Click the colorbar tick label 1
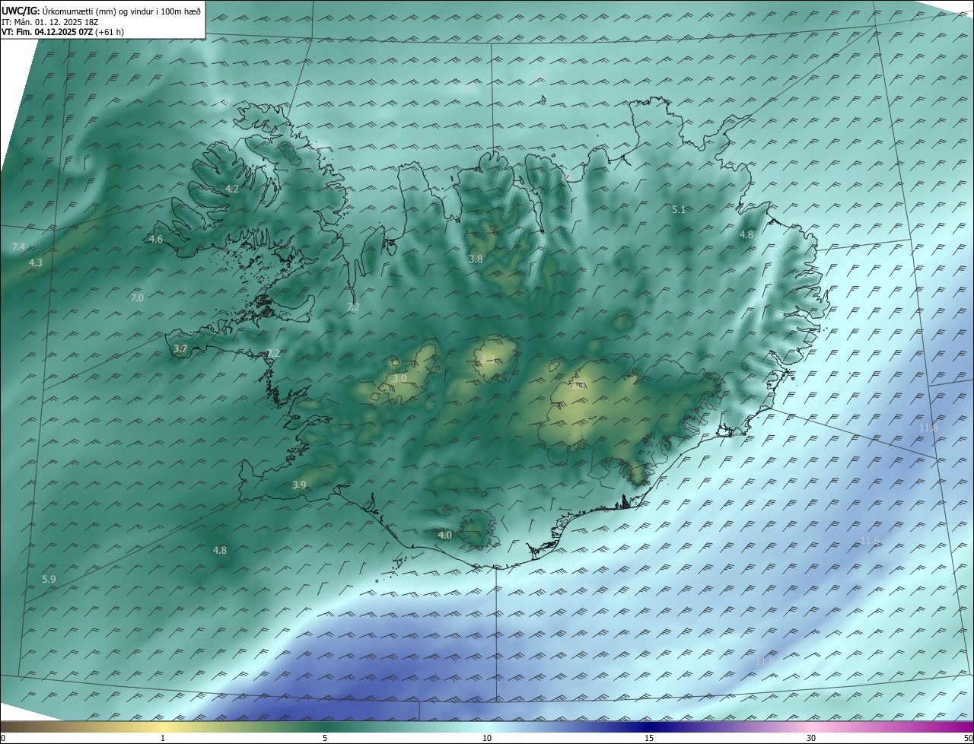 [163, 738]
